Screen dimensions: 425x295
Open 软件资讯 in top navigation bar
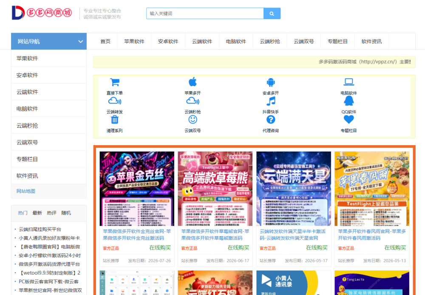(x=371, y=42)
